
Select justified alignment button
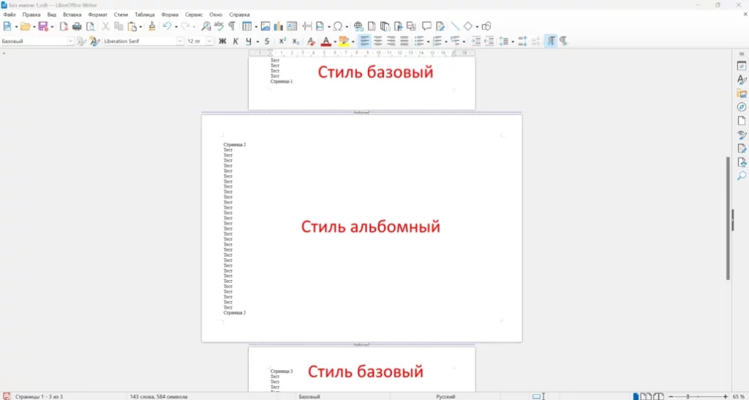[x=404, y=42]
